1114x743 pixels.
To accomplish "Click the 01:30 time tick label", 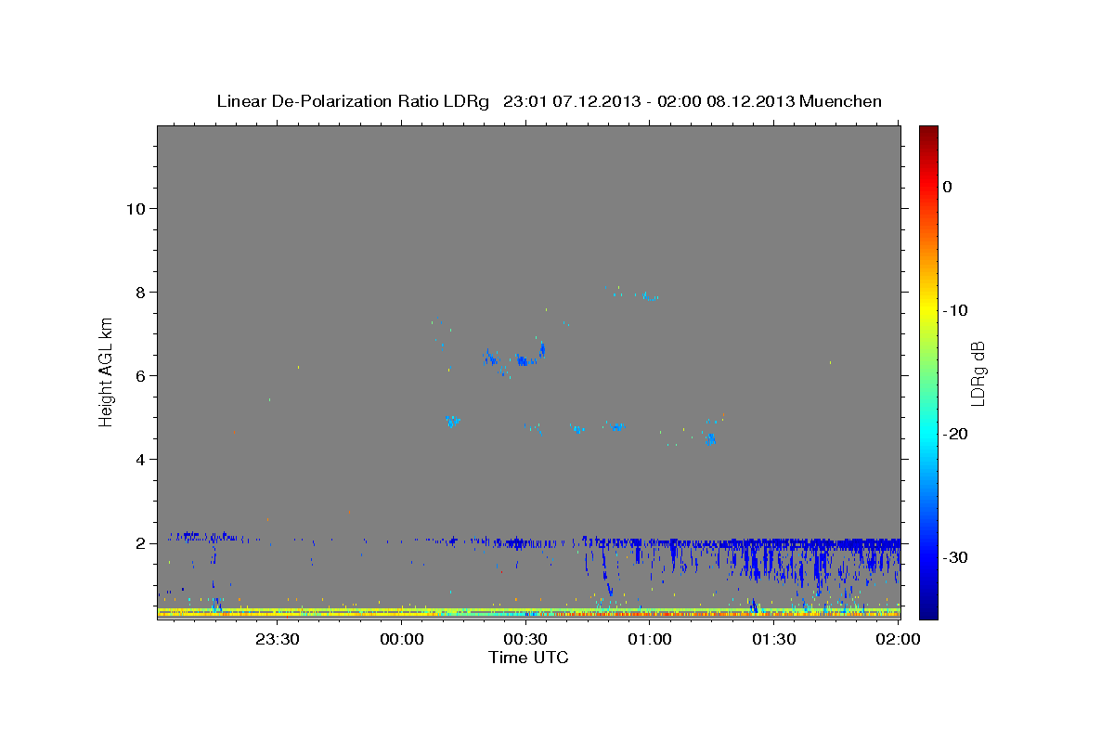I will pos(773,639).
